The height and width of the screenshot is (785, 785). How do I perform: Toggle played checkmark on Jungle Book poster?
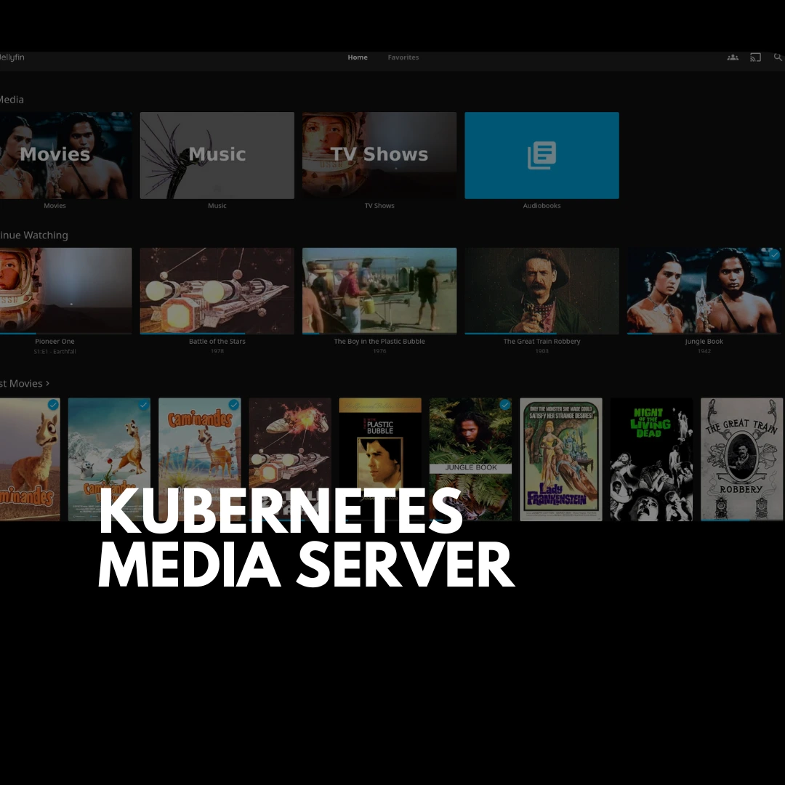[504, 405]
